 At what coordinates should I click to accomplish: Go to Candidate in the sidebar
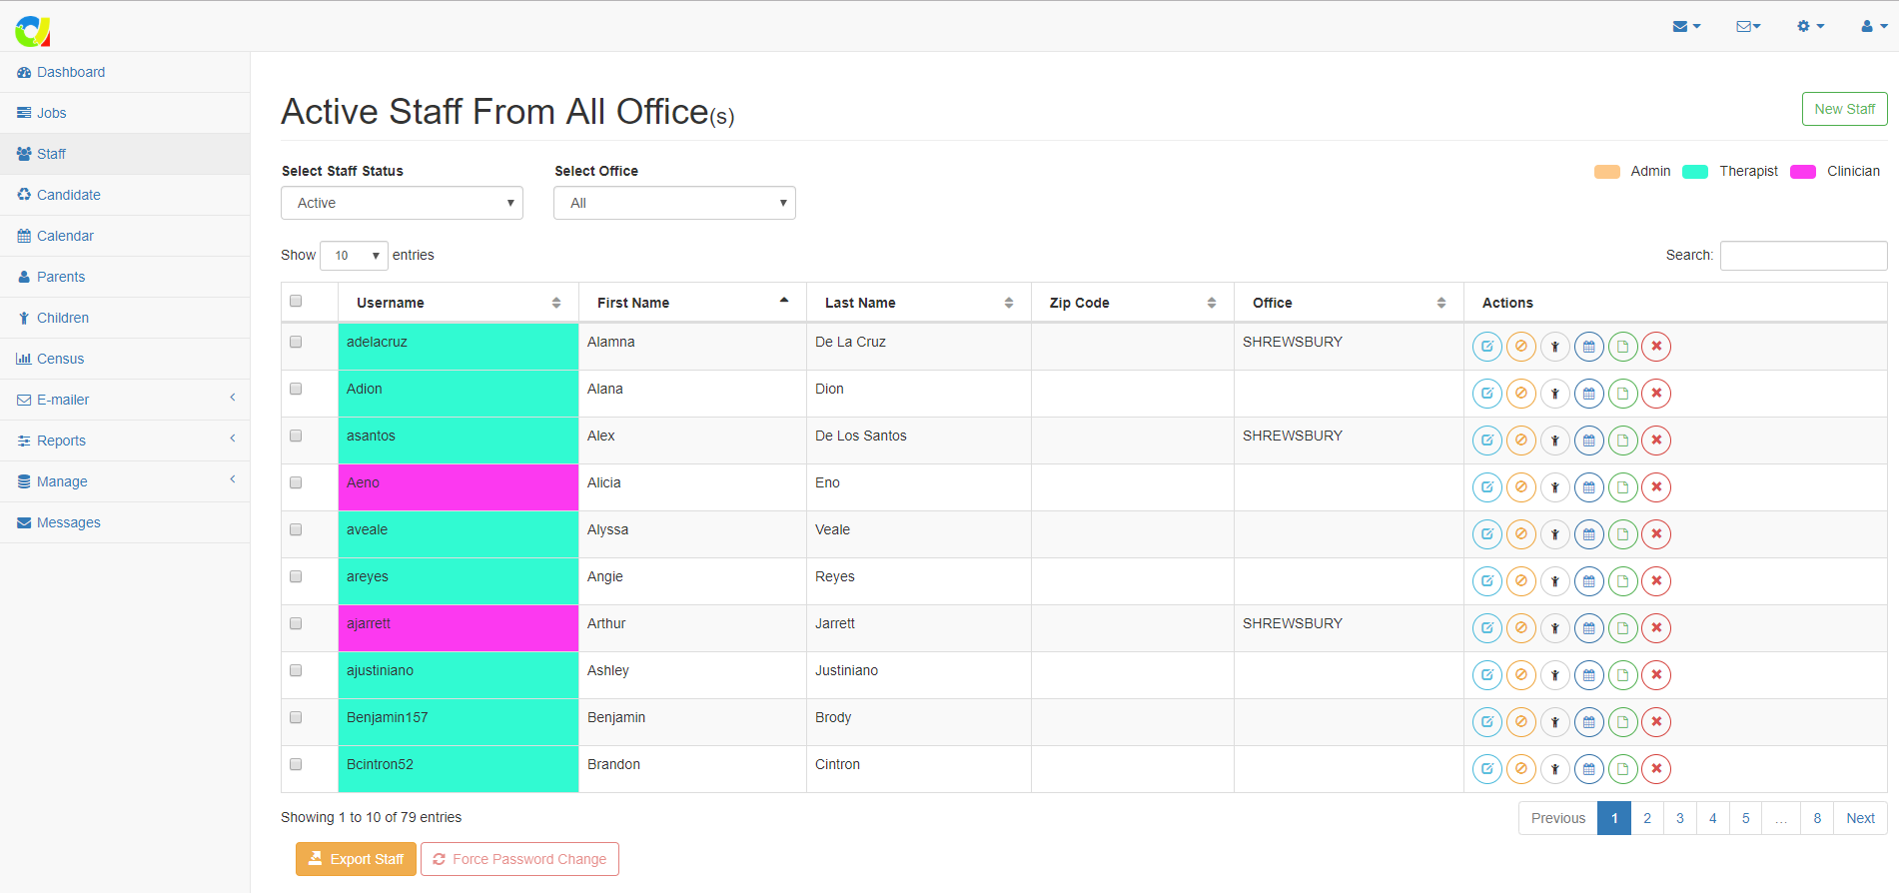[x=69, y=195]
